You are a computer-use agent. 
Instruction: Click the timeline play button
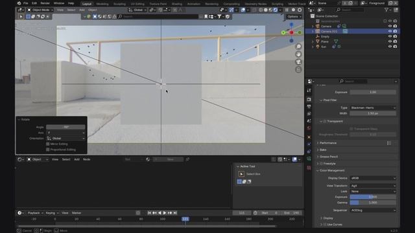click(165, 213)
